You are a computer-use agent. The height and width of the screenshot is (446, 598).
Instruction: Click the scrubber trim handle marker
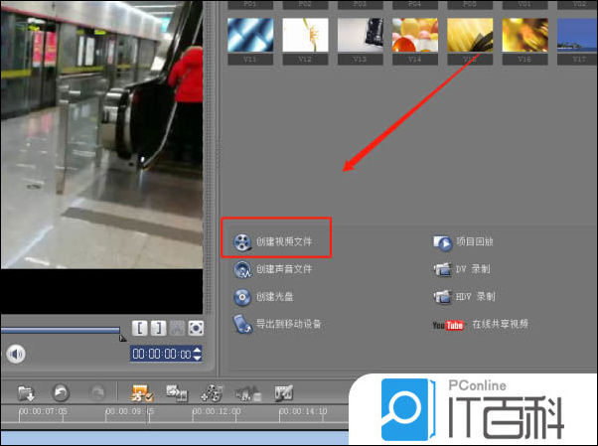click(x=122, y=338)
